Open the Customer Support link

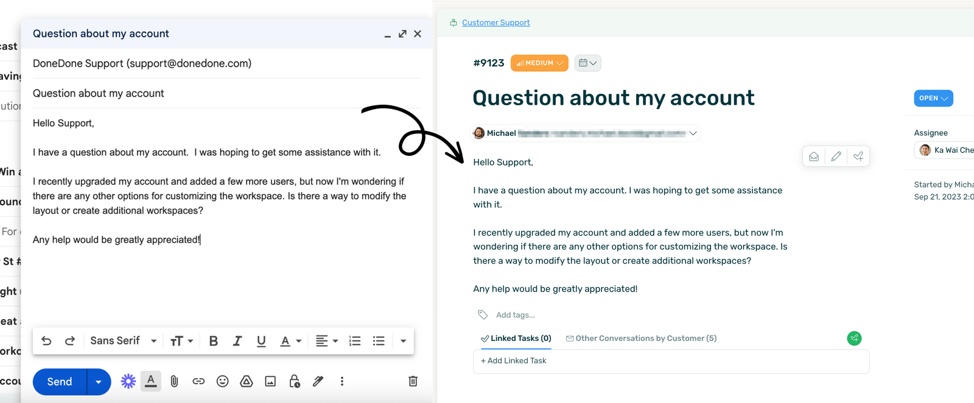[x=496, y=23]
